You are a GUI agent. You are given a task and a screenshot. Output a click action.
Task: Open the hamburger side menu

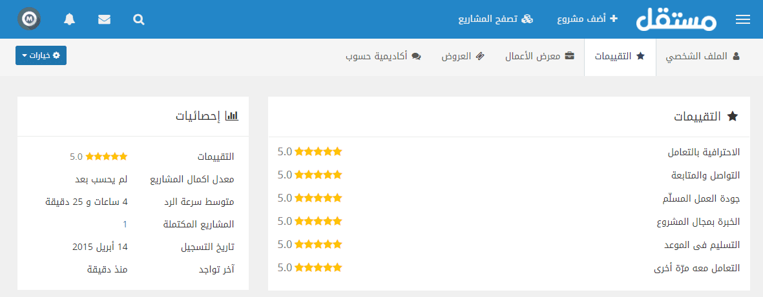742,20
